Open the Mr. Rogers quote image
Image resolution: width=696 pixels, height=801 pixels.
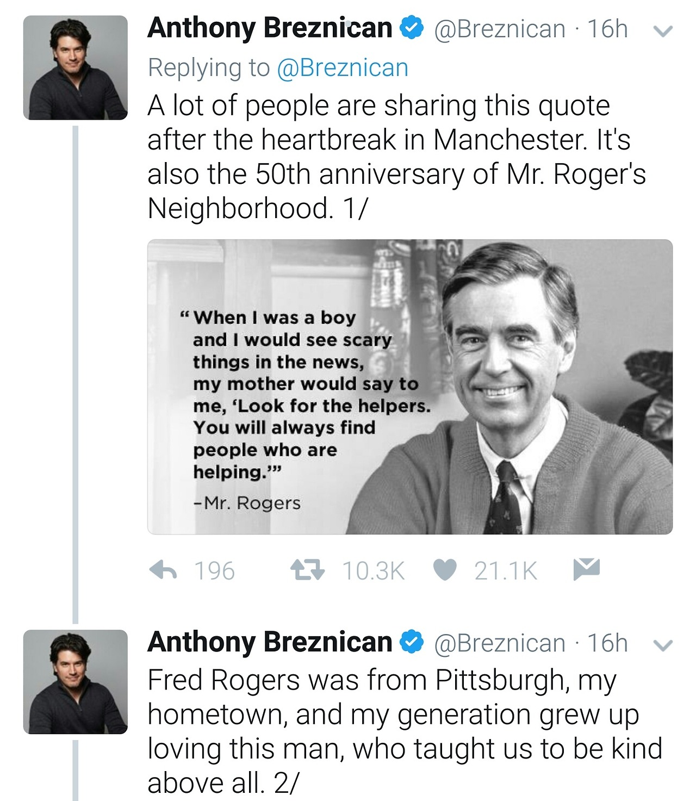(410, 387)
